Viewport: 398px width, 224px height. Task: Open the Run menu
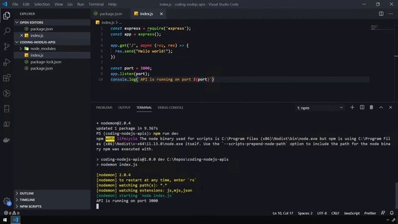coord(81,4)
